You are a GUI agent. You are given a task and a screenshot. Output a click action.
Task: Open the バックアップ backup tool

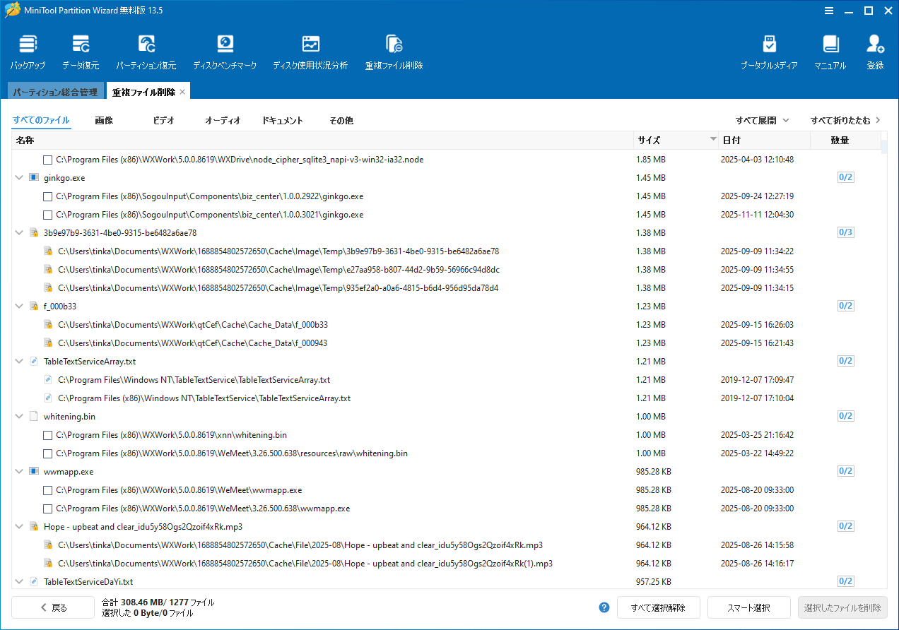28,52
